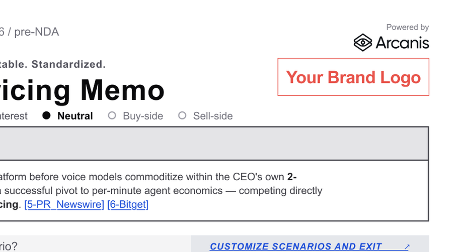Open the 6-Bitget citation link
Viewport: 457px width, 252px height.
(128, 204)
